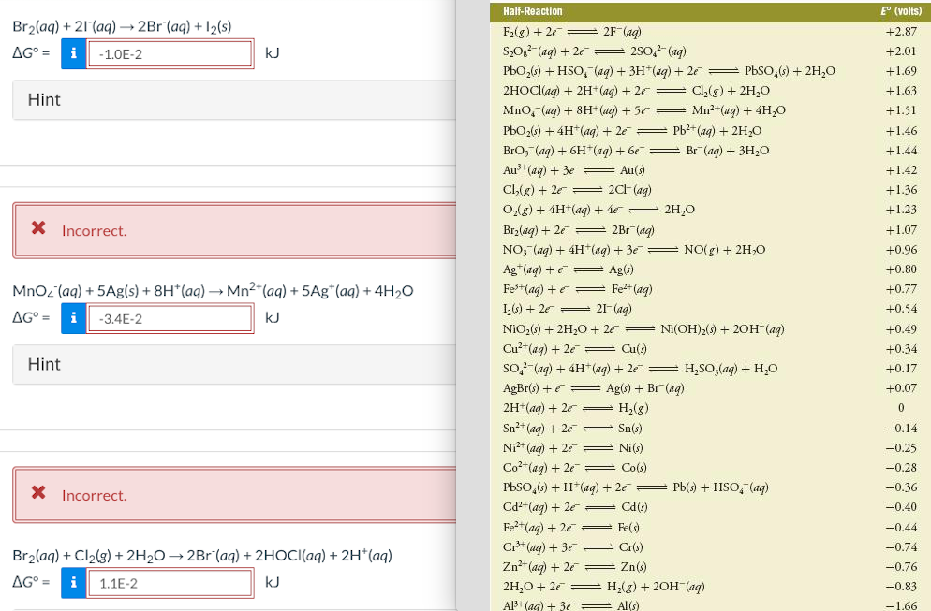
Task: Expand Hint under the MnO4 and silver reaction
Action: coord(234,364)
